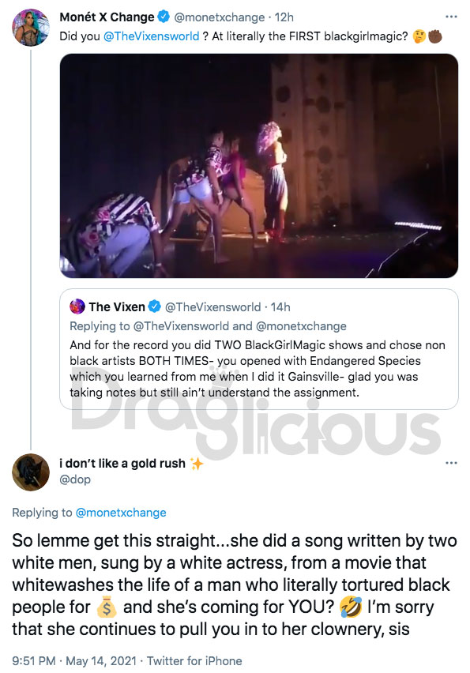This screenshot has width=470, height=673.
Task: Click The Vixen's small profile avatar
Action: [77, 306]
